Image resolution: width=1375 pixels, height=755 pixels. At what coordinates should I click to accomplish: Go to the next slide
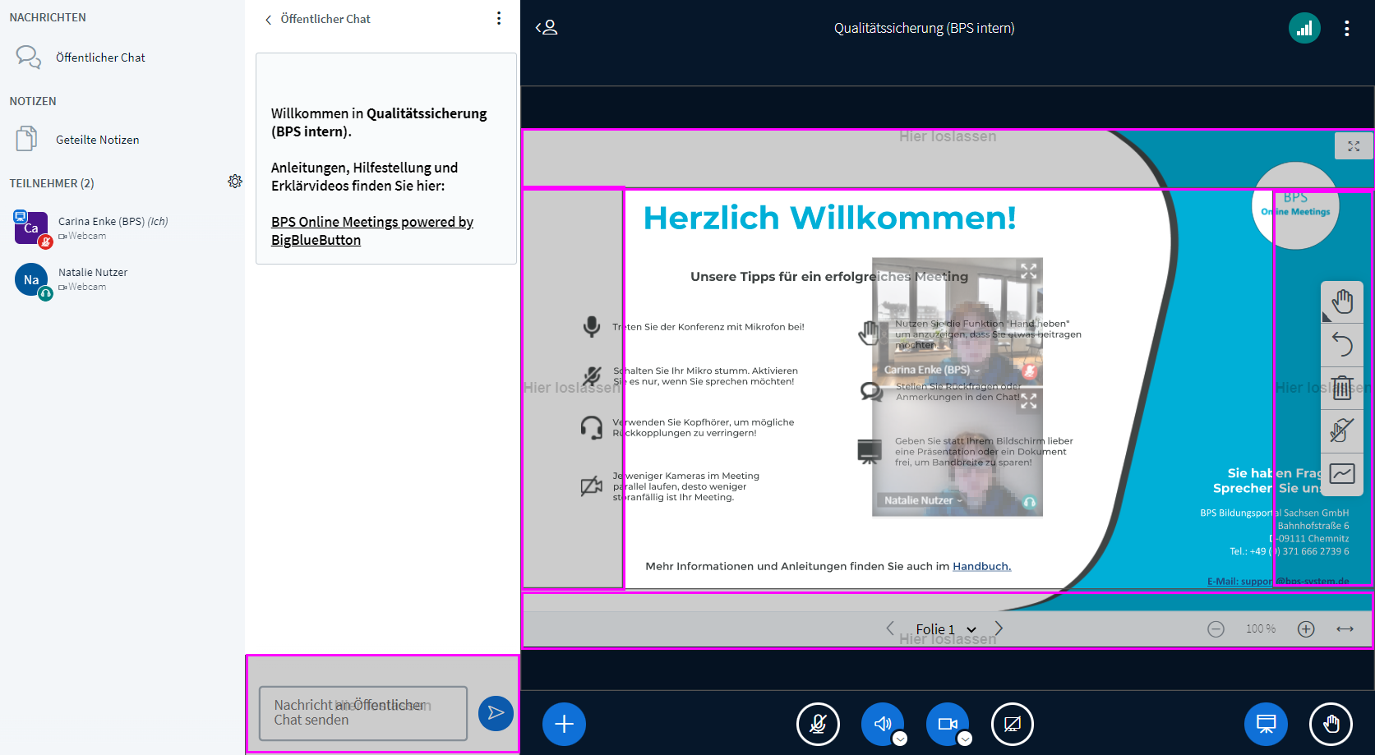pyautogui.click(x=999, y=628)
